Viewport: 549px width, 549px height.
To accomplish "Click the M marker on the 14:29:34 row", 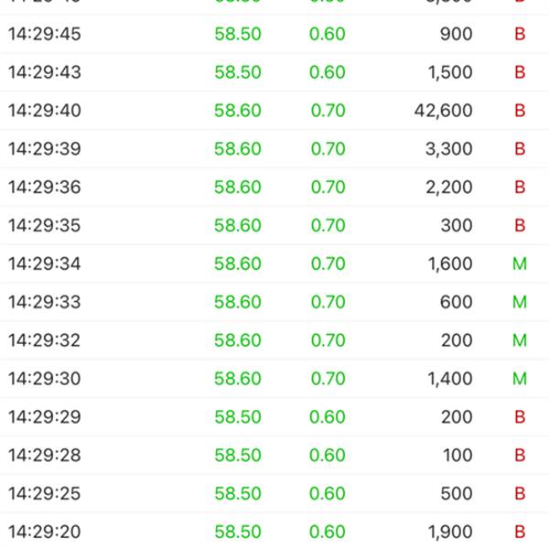I will click(520, 264).
